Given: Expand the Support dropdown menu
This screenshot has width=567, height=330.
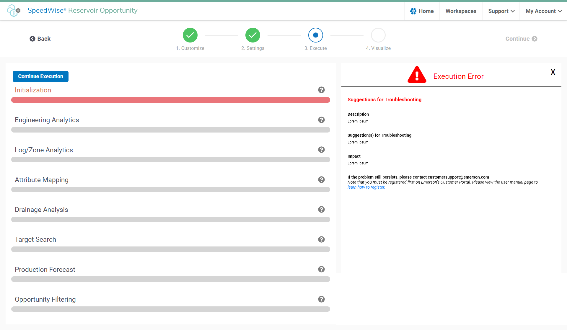Looking at the screenshot, I should click(501, 11).
